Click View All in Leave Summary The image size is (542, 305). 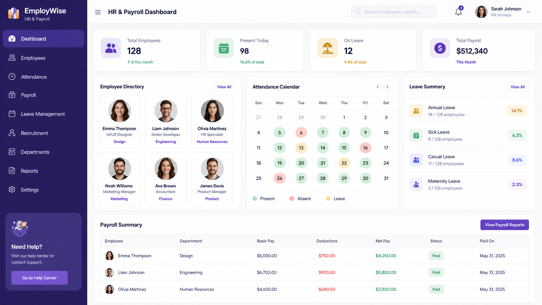click(518, 87)
